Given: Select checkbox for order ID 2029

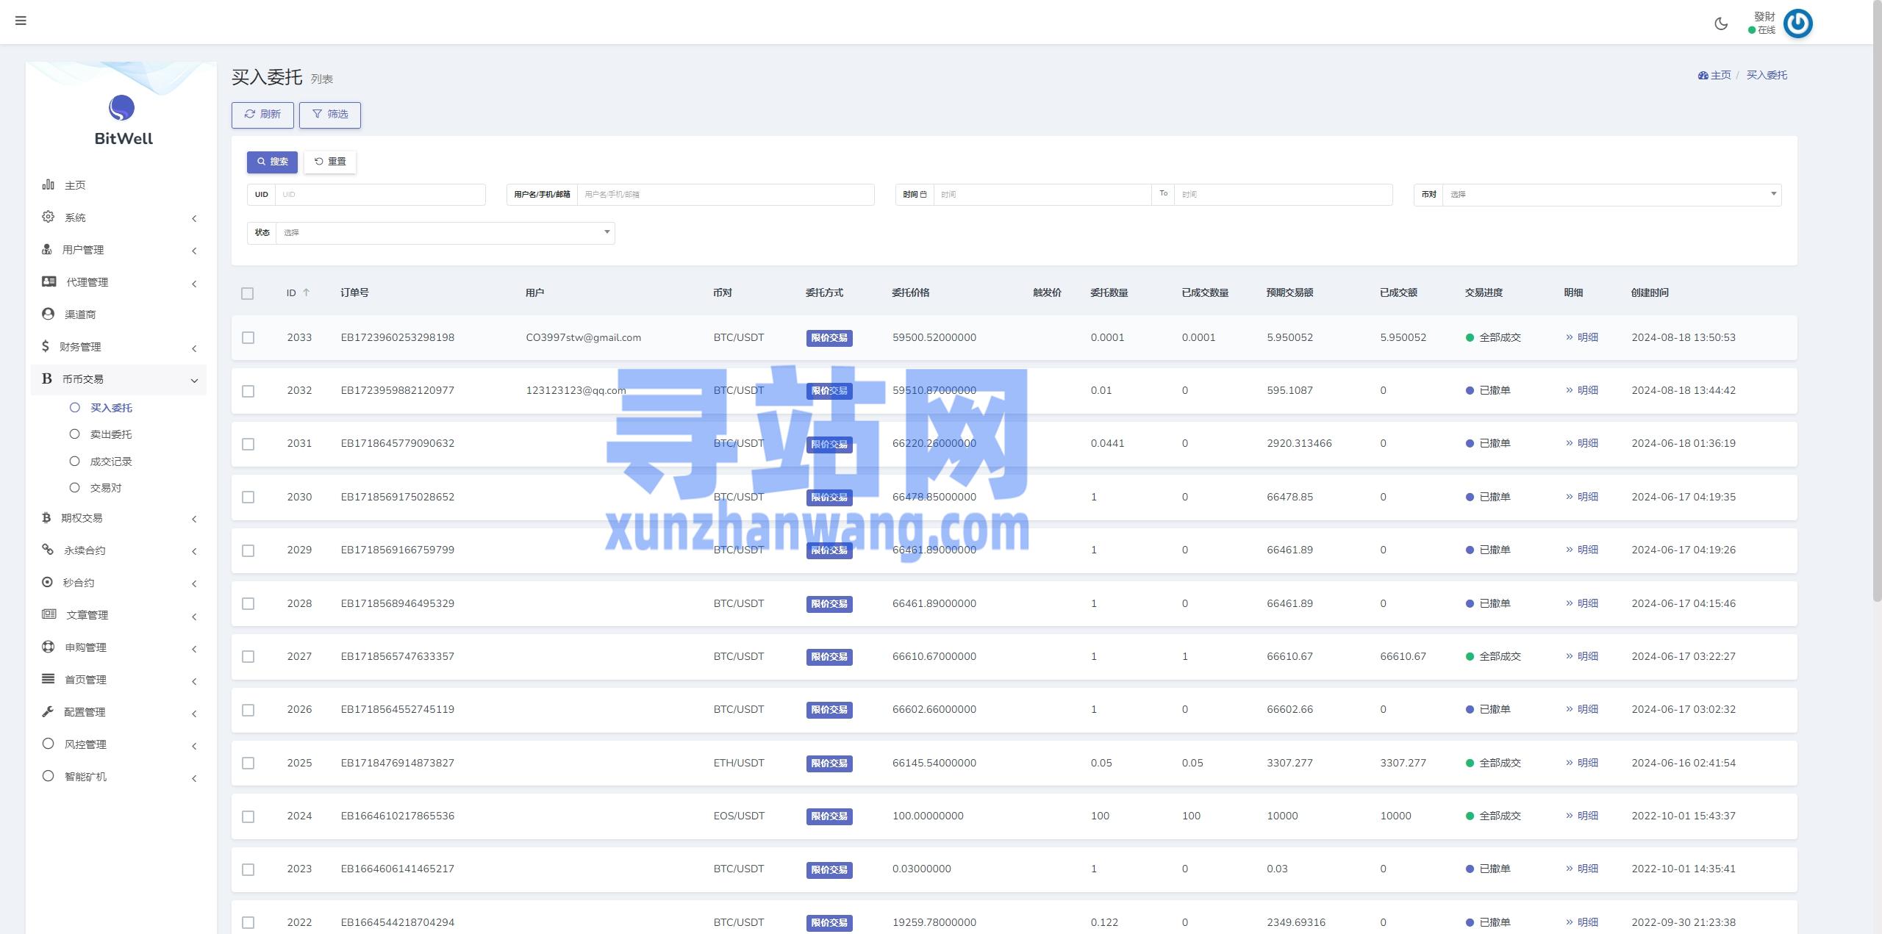Looking at the screenshot, I should pos(248,550).
